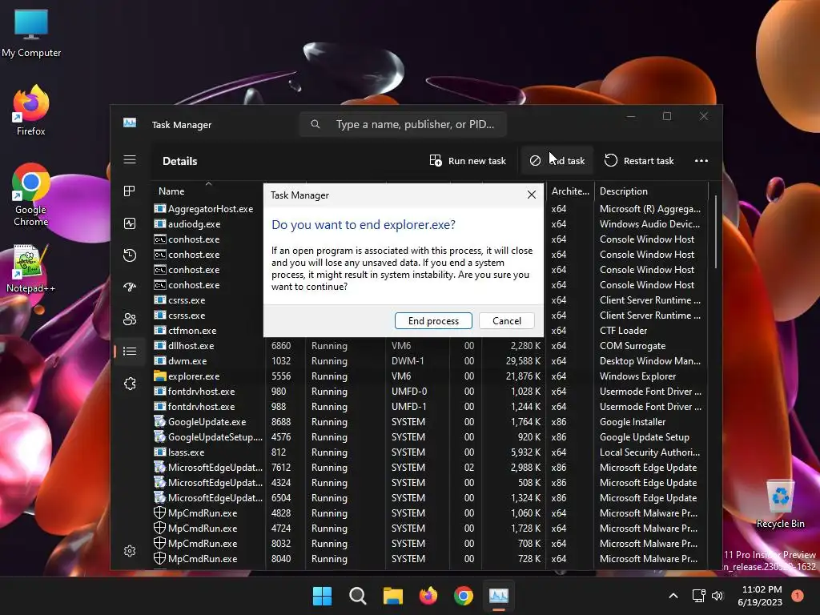
Task: Sort by the Architecture column header
Action: [570, 191]
